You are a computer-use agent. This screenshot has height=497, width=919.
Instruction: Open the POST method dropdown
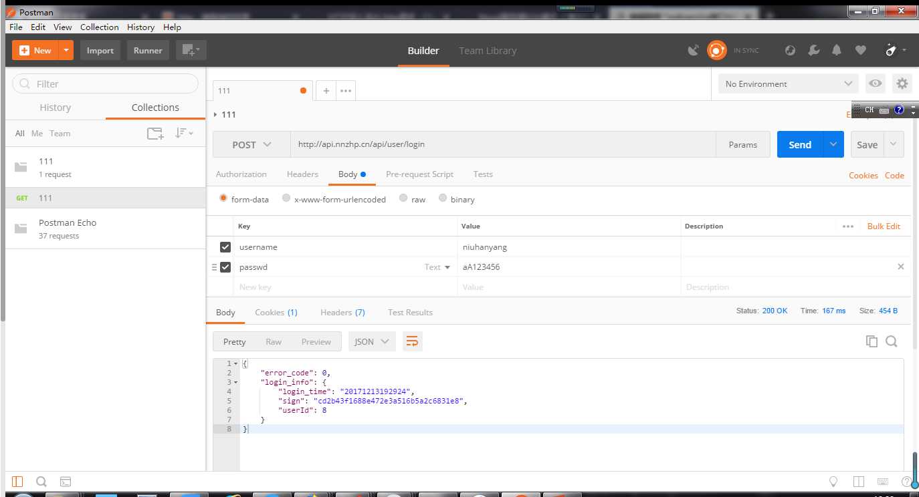click(x=251, y=144)
